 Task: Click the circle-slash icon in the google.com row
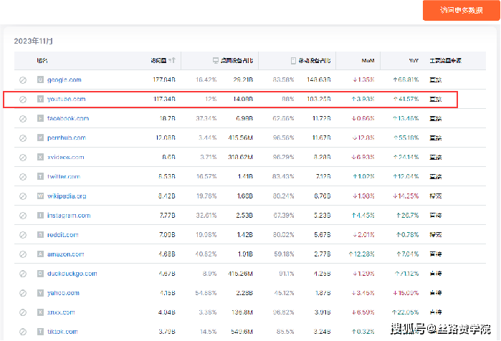pos(23,80)
